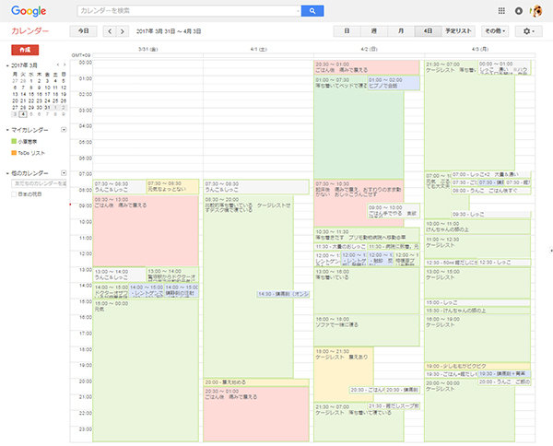553x446 pixels.
Task: Open the Google apps grid
Action: [x=501, y=11]
